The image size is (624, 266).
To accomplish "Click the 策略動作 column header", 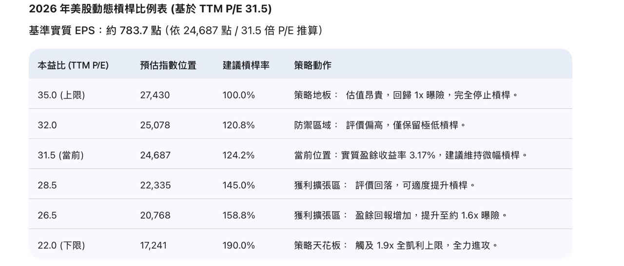I will pyautogui.click(x=312, y=65).
